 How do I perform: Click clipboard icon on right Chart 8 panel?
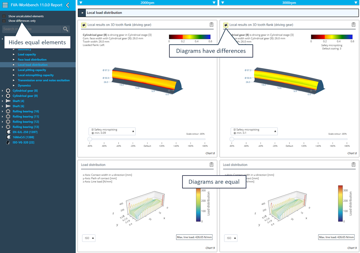point(353,25)
